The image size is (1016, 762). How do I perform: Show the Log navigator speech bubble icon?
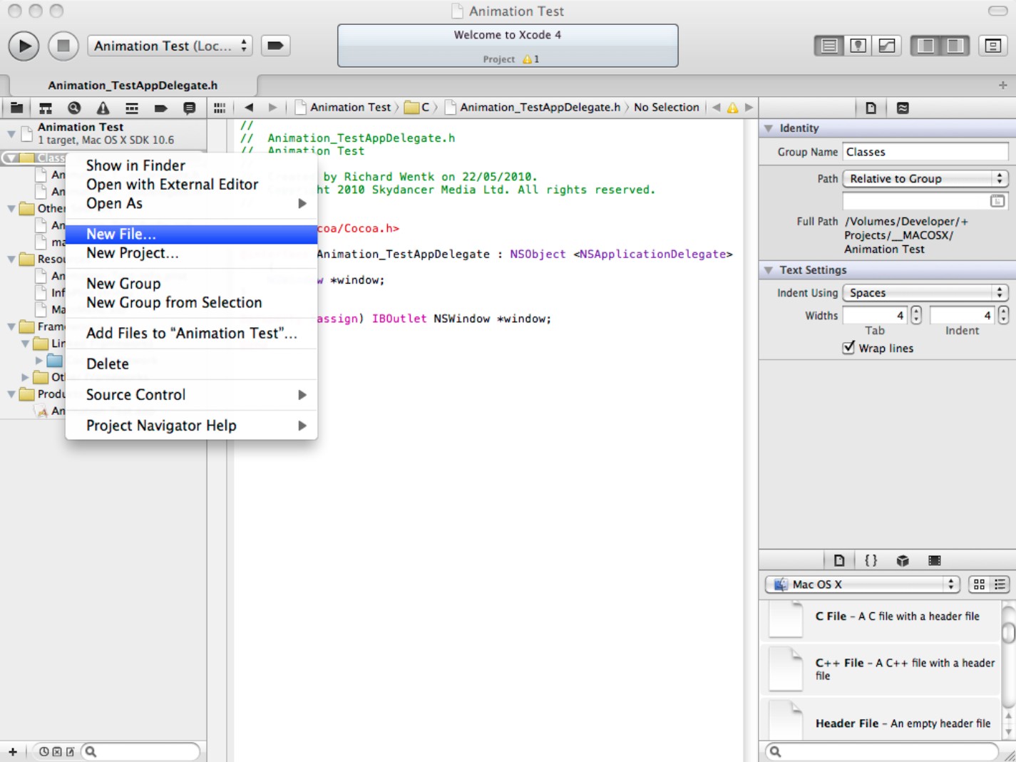189,108
